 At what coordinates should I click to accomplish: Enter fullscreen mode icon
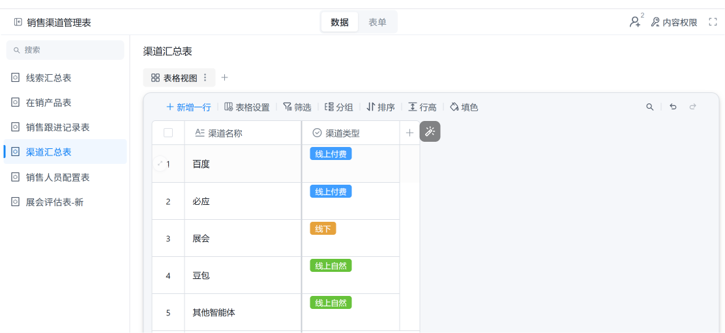point(713,21)
